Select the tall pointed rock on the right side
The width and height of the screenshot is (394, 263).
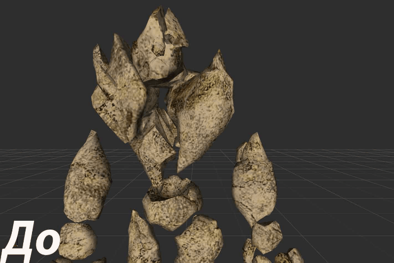coord(254,179)
